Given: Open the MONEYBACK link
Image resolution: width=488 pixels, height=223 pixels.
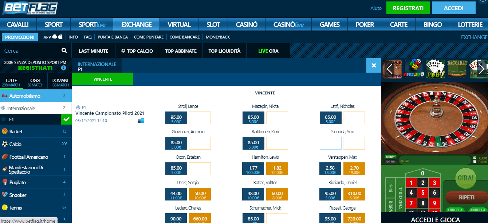Looking at the screenshot, I should (x=218, y=37).
